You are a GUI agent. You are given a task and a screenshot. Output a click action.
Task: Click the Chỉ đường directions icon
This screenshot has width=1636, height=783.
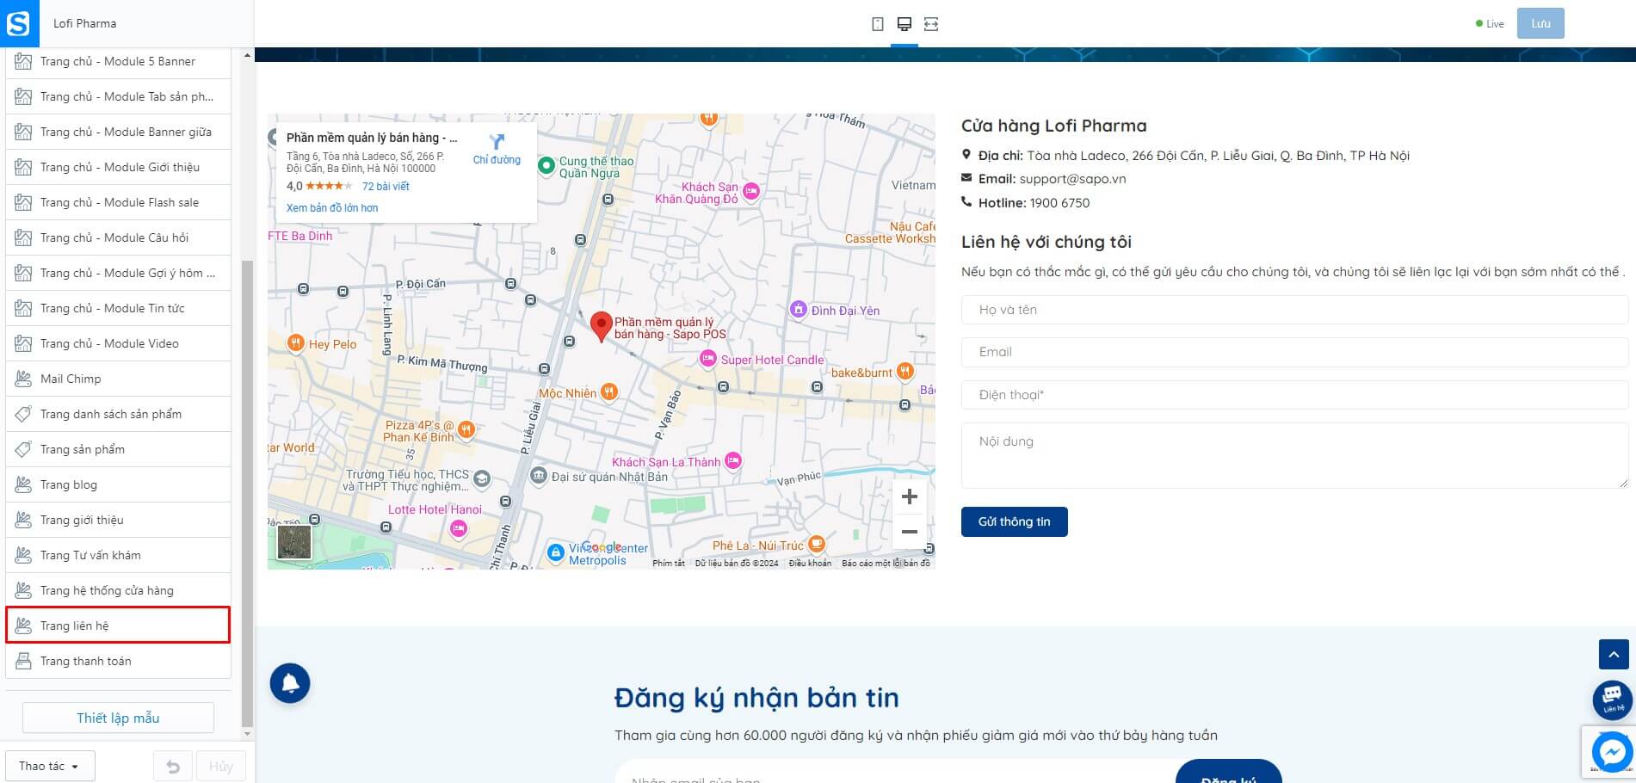pos(497,142)
